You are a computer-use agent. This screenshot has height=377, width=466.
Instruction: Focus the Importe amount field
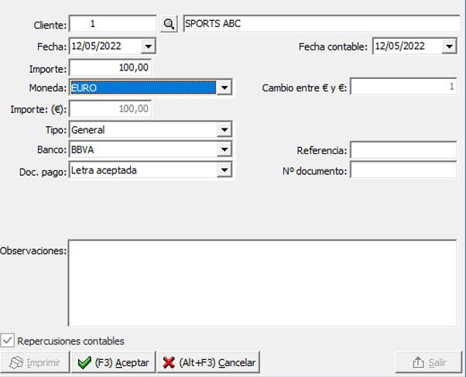[x=111, y=68]
